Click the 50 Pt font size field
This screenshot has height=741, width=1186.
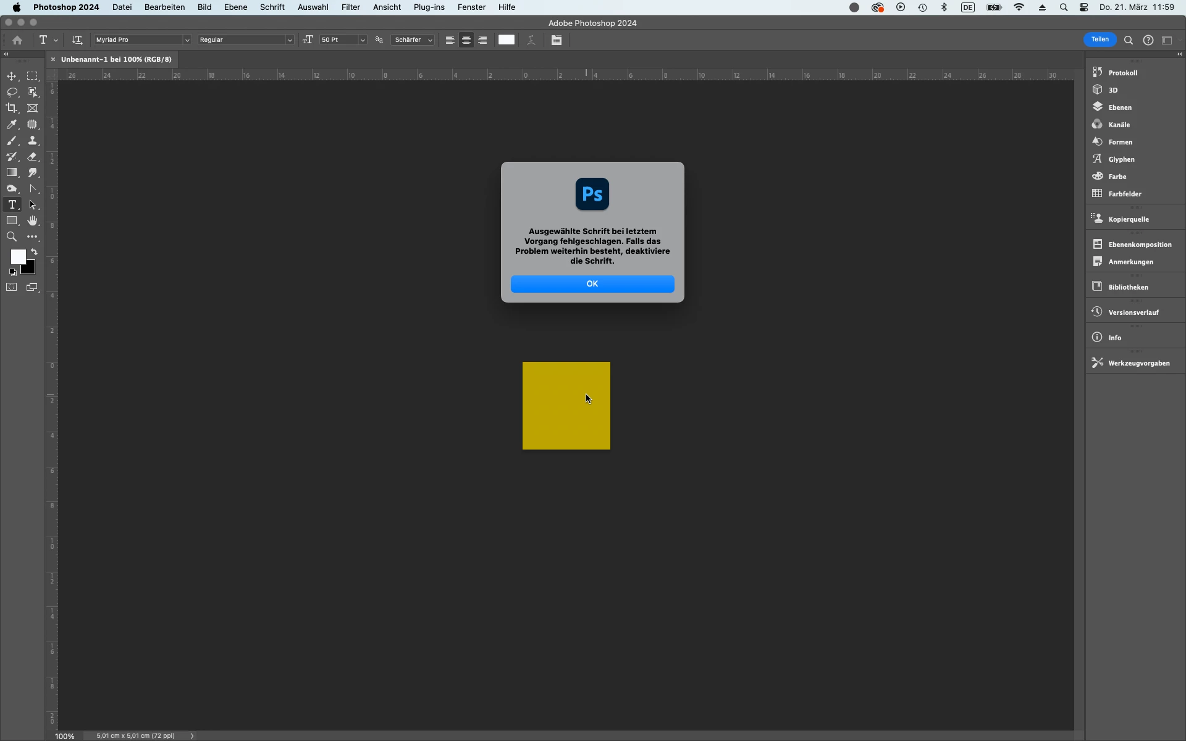pos(337,40)
